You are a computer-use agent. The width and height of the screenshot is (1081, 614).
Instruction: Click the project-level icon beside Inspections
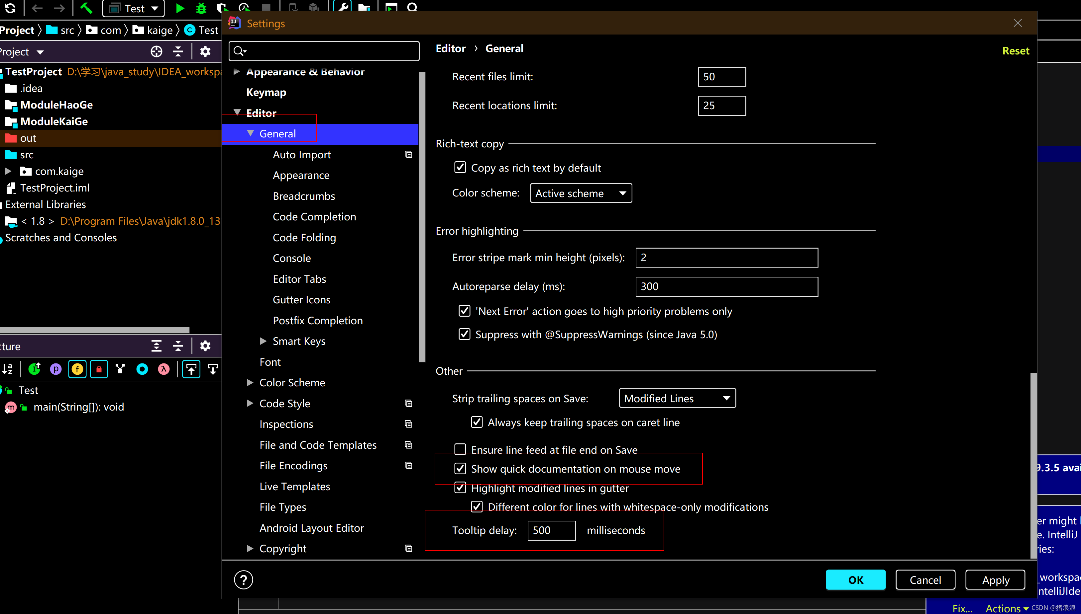[408, 424]
